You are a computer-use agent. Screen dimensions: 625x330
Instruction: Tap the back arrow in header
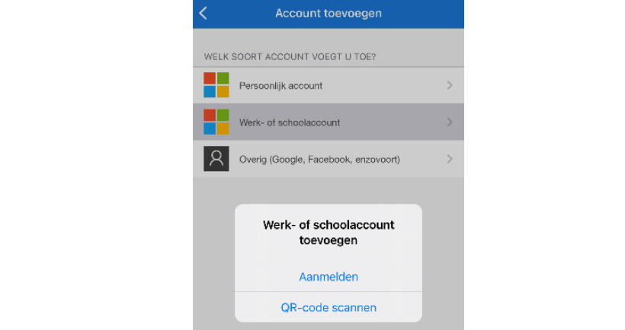204,13
